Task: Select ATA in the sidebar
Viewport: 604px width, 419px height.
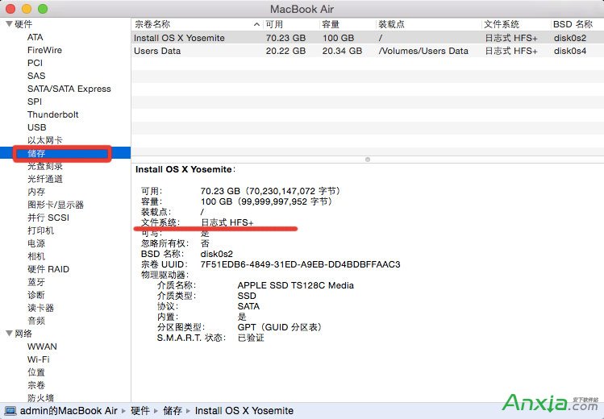Action: pyautogui.click(x=35, y=37)
